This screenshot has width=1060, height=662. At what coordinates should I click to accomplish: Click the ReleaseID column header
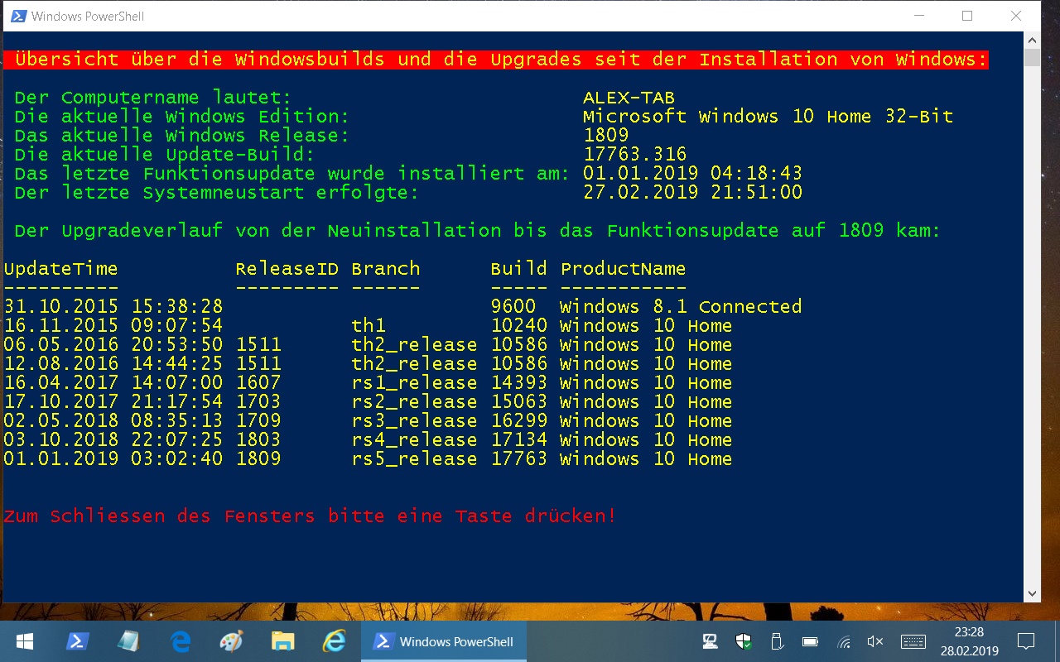pos(287,269)
